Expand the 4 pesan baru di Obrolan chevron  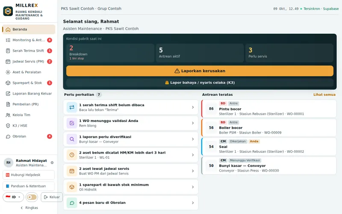[193, 203]
